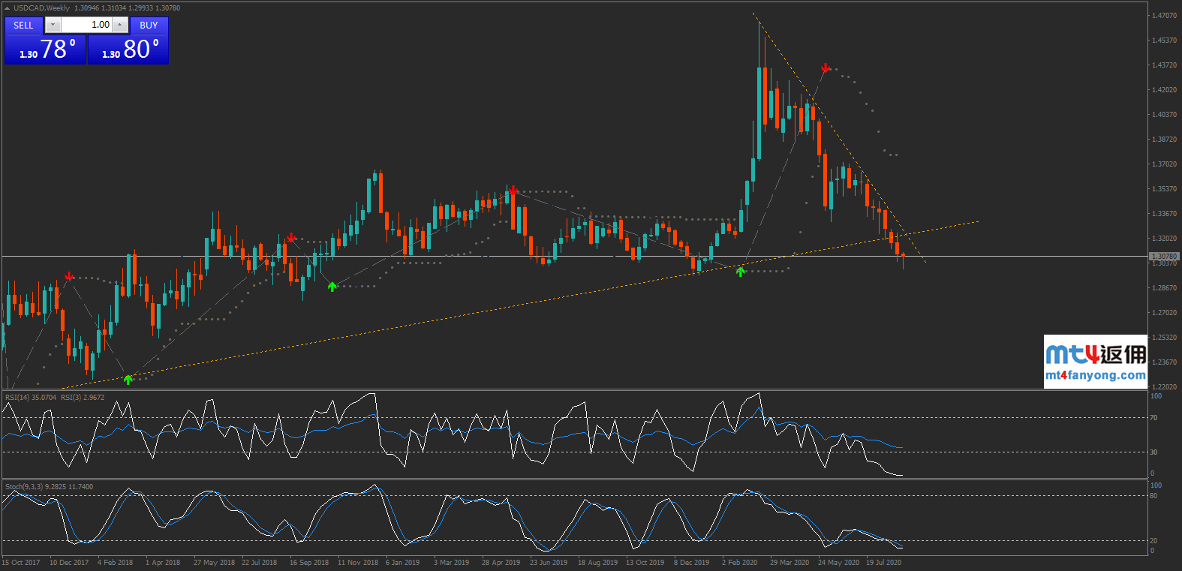
Task: Select the red down arrow near 1.43720
Action: (826, 68)
